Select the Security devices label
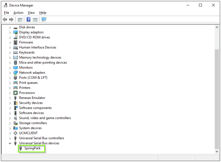 tap(31, 103)
